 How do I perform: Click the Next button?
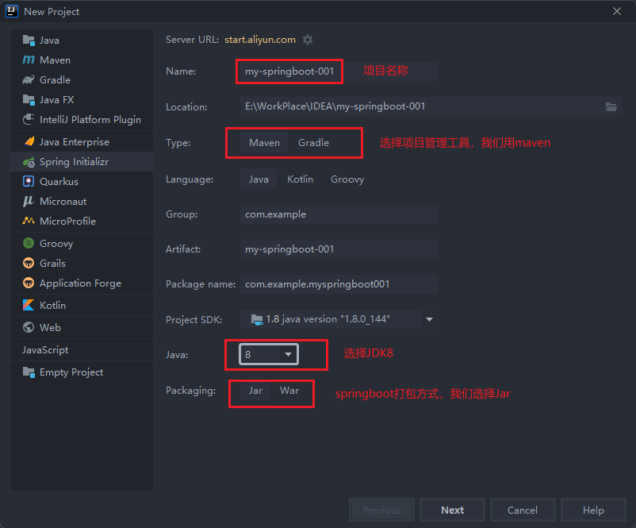coord(452,510)
